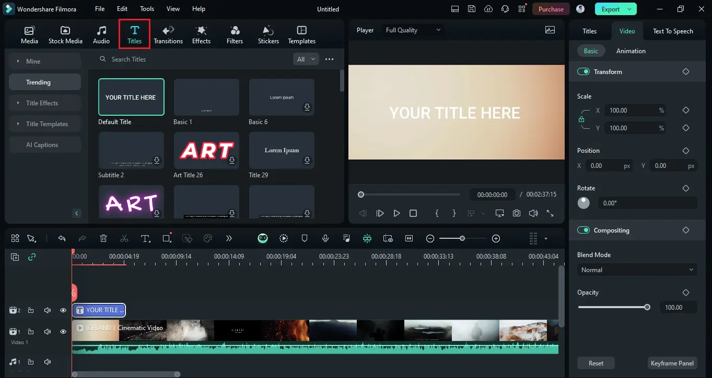Click the Purchase button
This screenshot has height=378, width=712.
(x=551, y=9)
